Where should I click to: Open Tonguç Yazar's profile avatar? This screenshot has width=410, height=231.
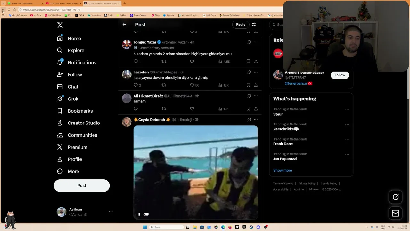[127, 45]
